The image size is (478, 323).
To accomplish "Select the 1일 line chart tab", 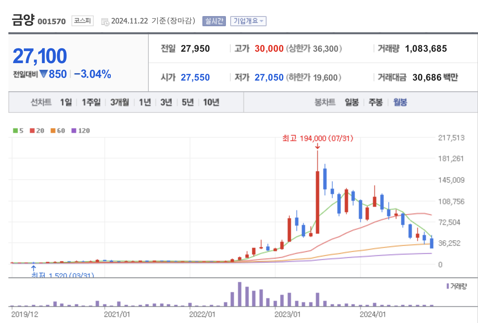I will (x=66, y=102).
